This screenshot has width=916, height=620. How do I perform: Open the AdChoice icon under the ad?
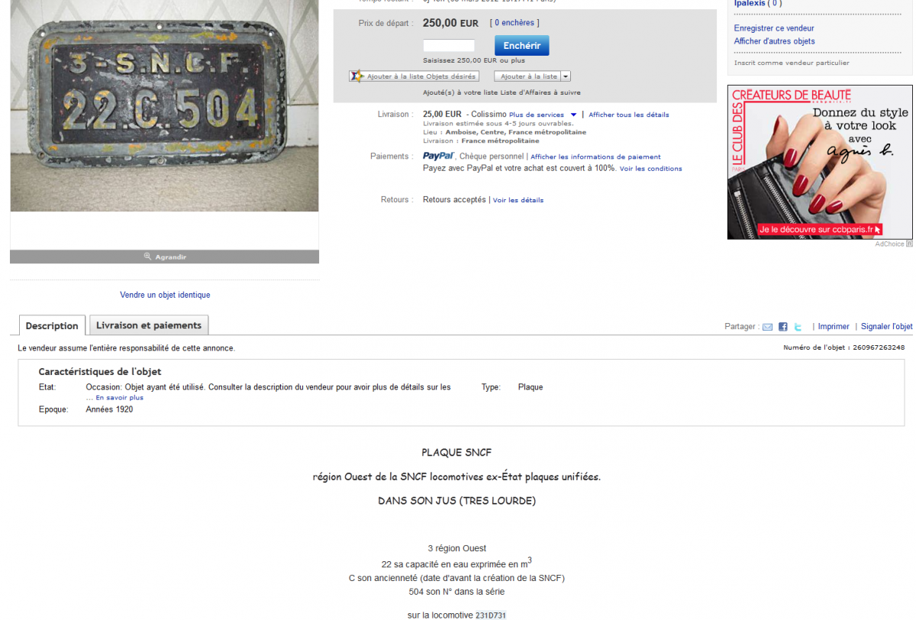pyautogui.click(x=909, y=244)
